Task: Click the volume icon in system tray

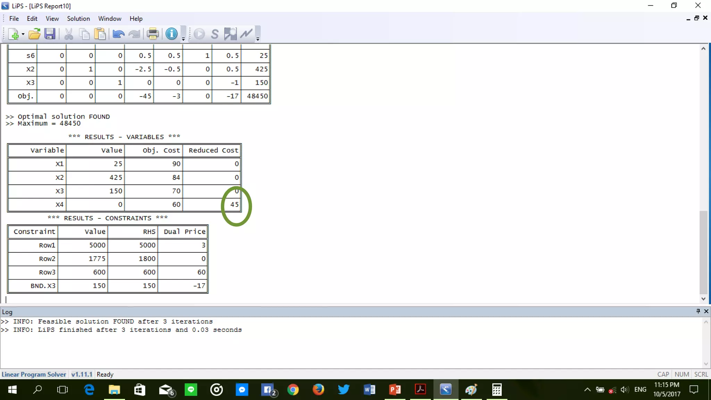Action: click(624, 390)
